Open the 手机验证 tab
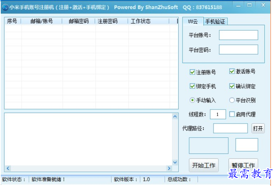The image size is (276, 186). tap(215, 22)
